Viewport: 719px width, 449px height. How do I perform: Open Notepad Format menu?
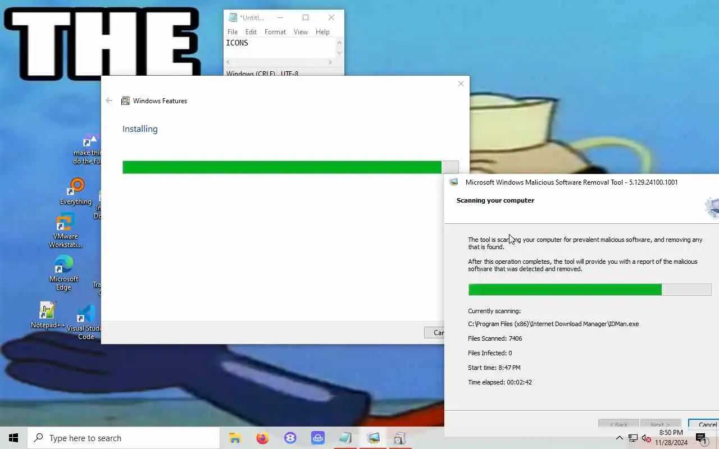tap(275, 32)
